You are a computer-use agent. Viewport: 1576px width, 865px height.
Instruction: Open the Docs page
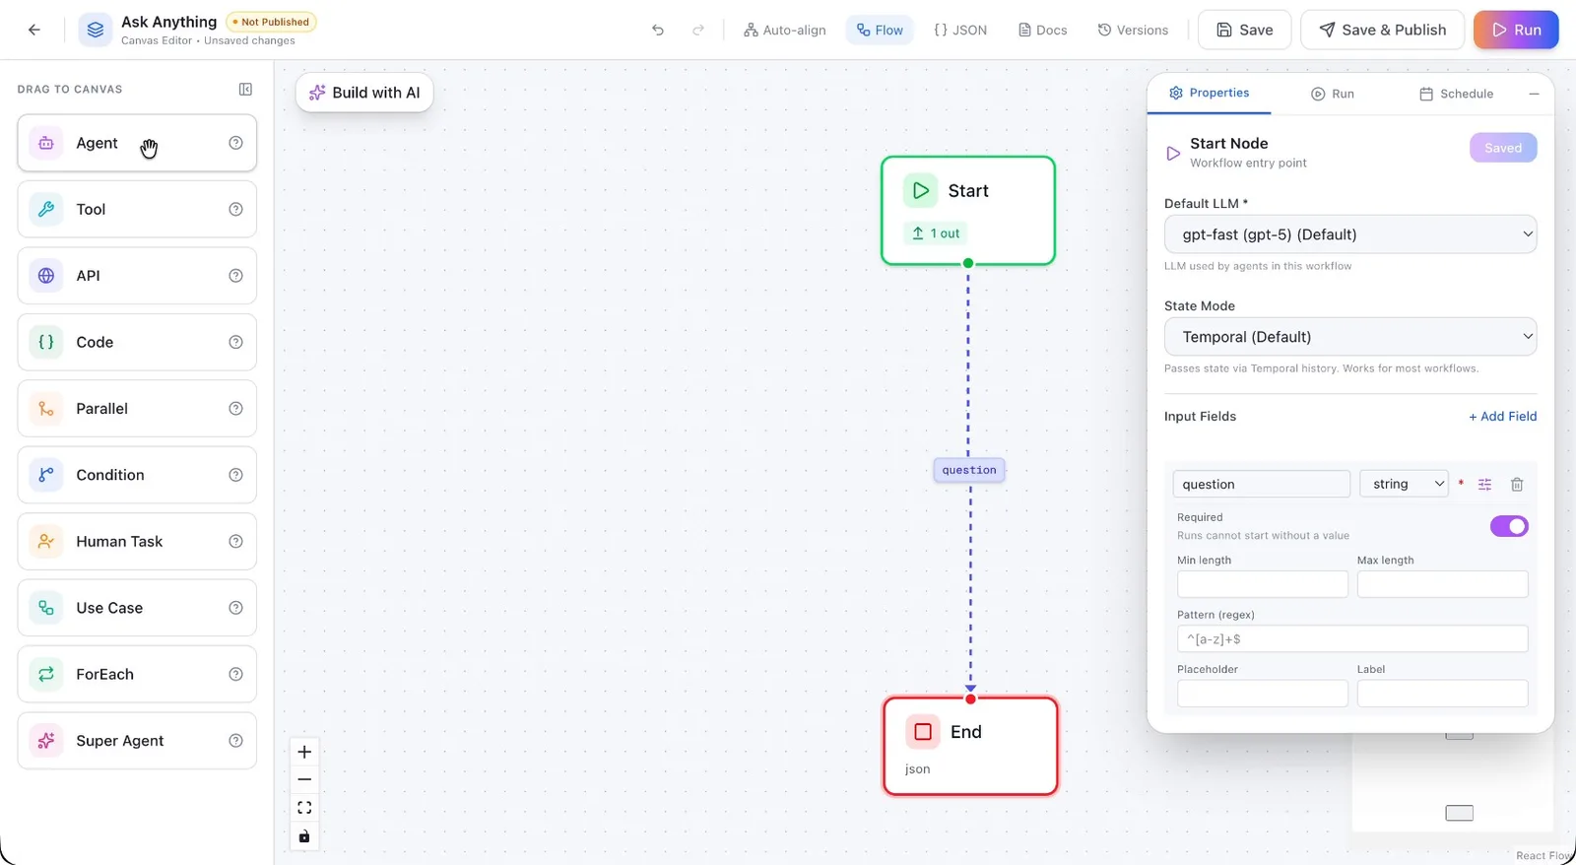click(1042, 30)
